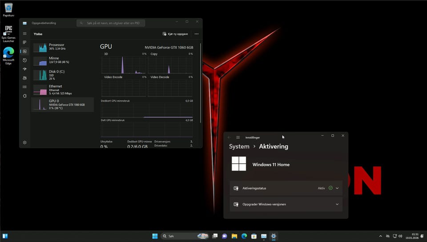427x242 pixels.
Task: Open the clock and date flyout
Action: click(412, 236)
